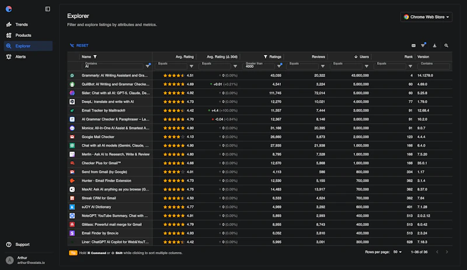Click the Version contains filter field

coord(433,66)
